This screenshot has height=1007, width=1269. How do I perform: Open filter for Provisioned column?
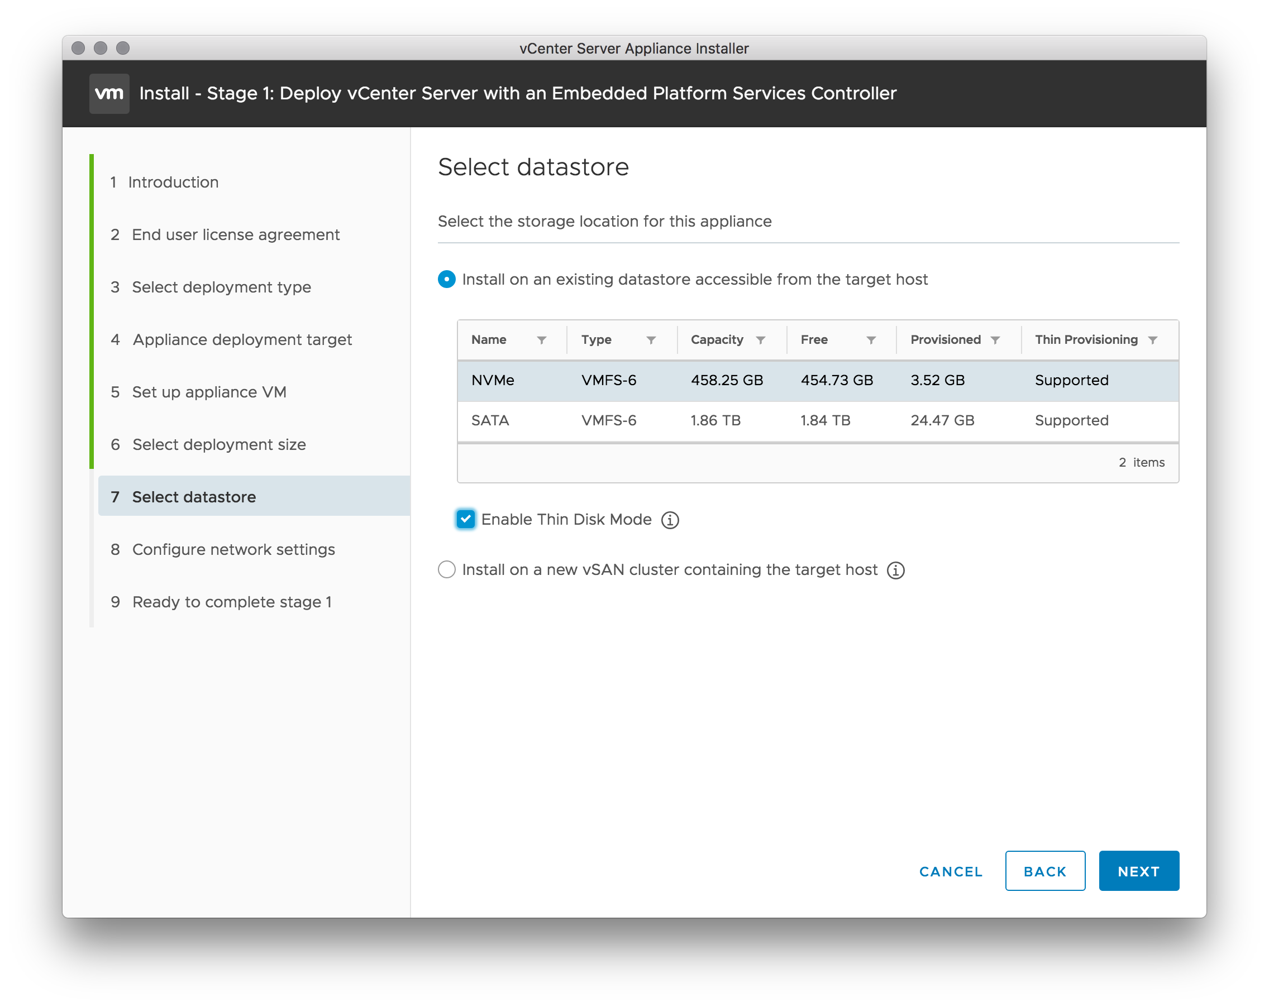995,340
